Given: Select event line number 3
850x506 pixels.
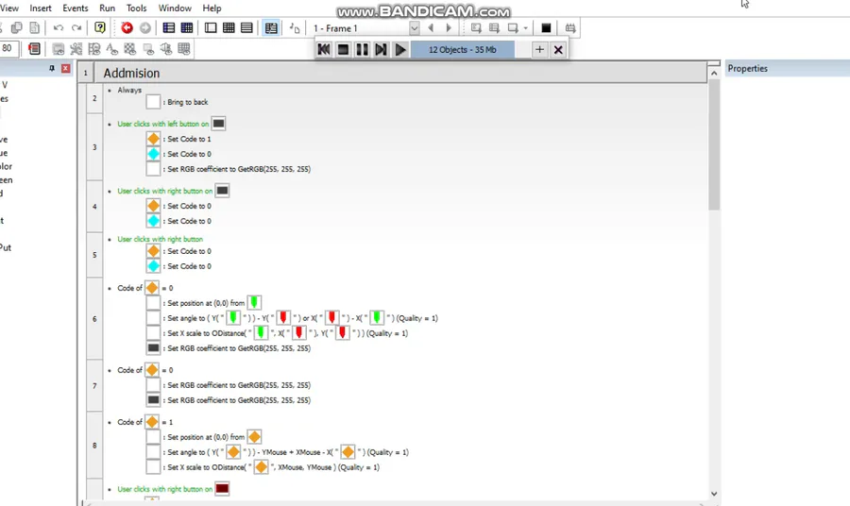Looking at the screenshot, I should point(94,147).
